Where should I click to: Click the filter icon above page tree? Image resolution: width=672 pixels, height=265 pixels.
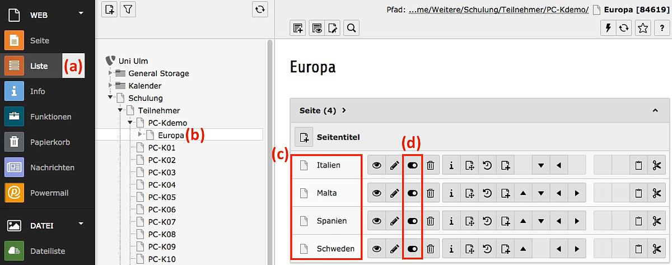coord(128,9)
